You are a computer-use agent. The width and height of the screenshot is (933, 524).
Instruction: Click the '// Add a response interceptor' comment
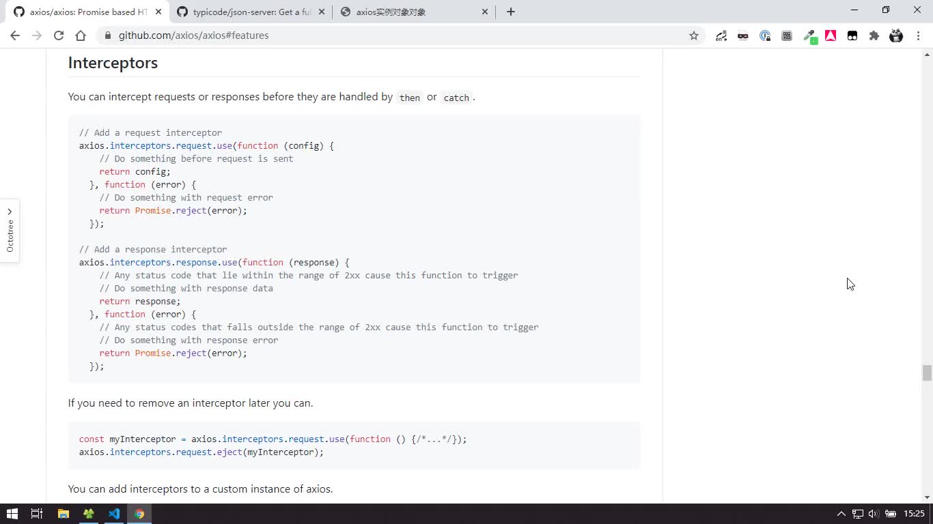coord(153,250)
